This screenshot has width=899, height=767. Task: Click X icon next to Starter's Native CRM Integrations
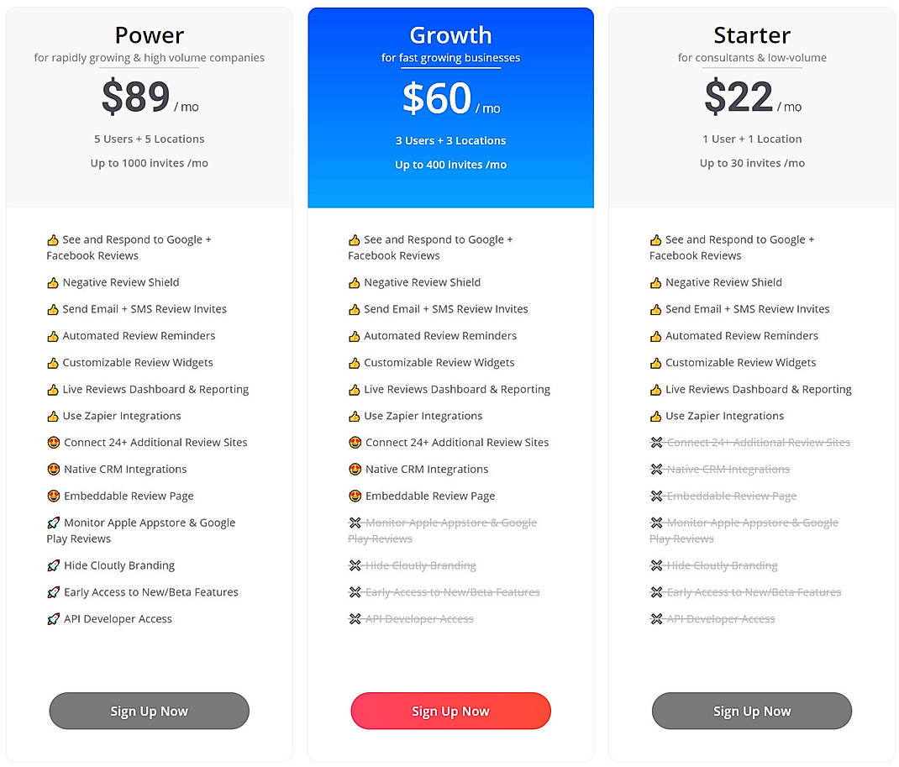(x=656, y=470)
